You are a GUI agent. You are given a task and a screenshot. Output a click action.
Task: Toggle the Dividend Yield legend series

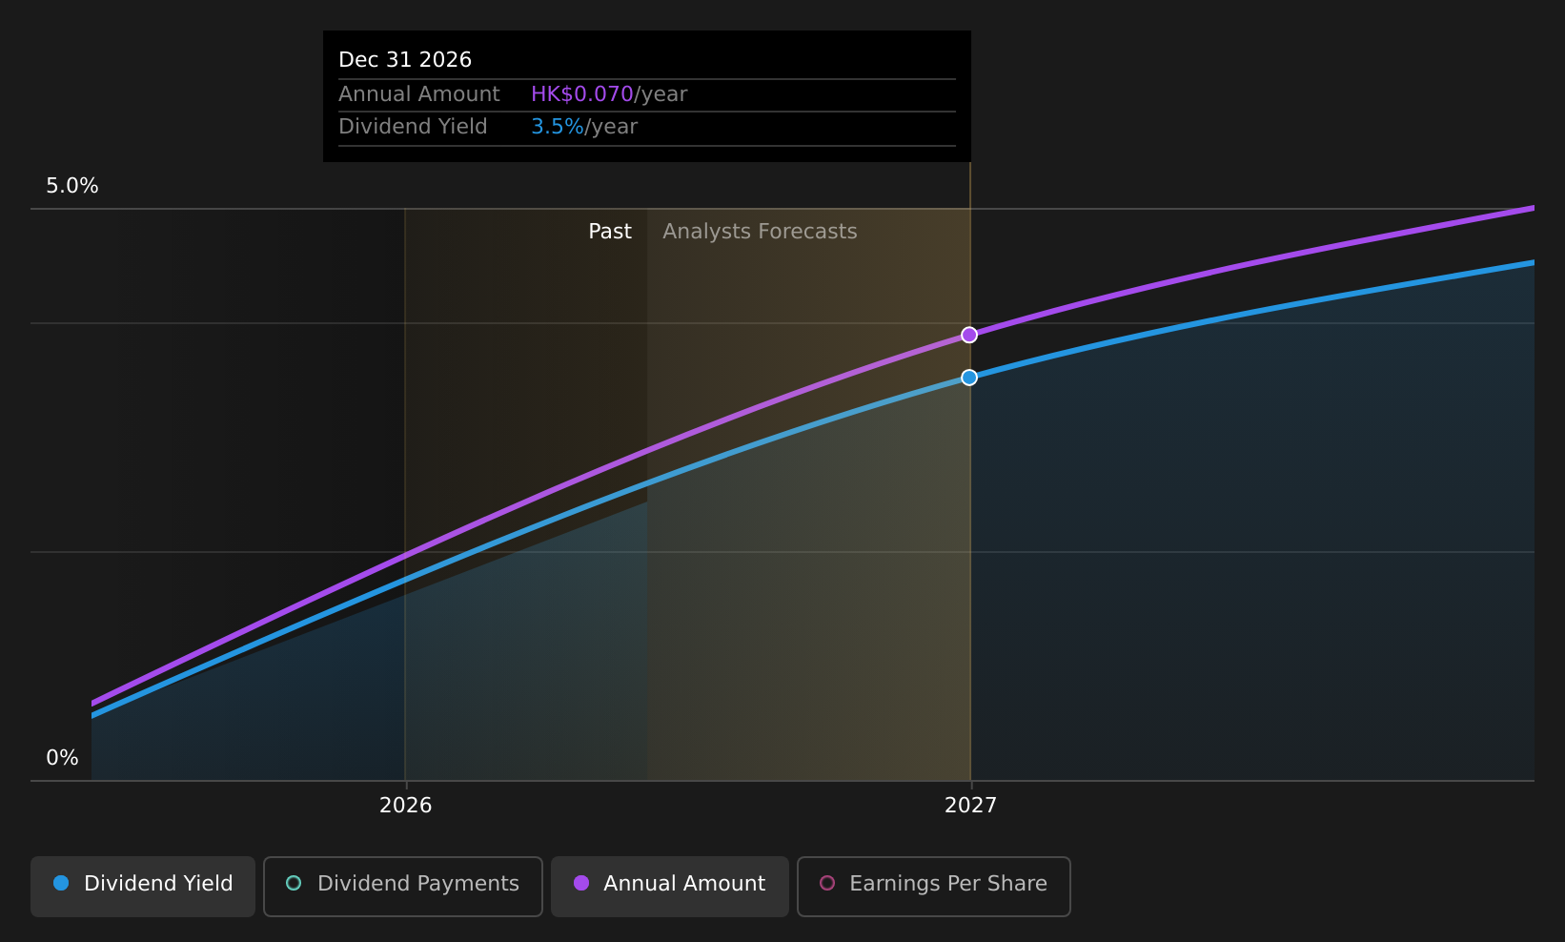click(x=143, y=887)
